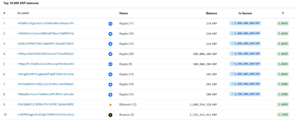The width and height of the screenshot is (296, 120).
Task: Click the Bithumb exchange icon
Action: [x=110, y=105]
